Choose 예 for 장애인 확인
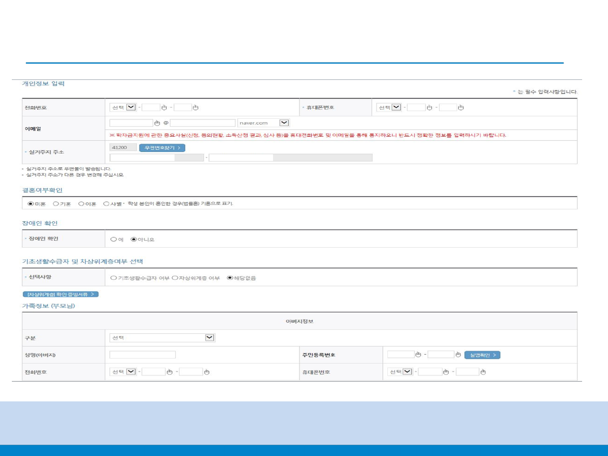Image resolution: width=608 pixels, height=456 pixels. point(114,239)
